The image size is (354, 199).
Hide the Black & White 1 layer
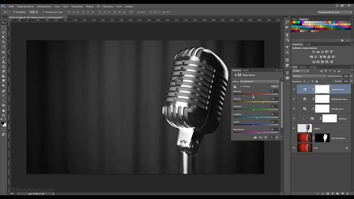pyautogui.click(x=294, y=90)
